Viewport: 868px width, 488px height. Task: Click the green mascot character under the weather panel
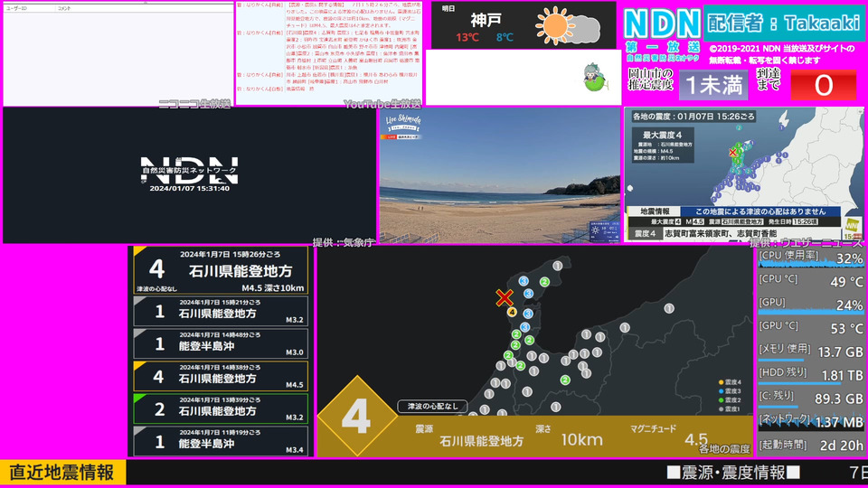coord(595,78)
